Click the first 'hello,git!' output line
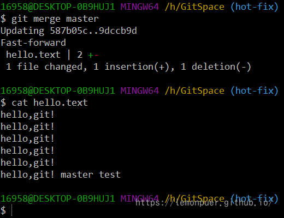The height and width of the screenshot is (218, 284). (x=27, y=115)
